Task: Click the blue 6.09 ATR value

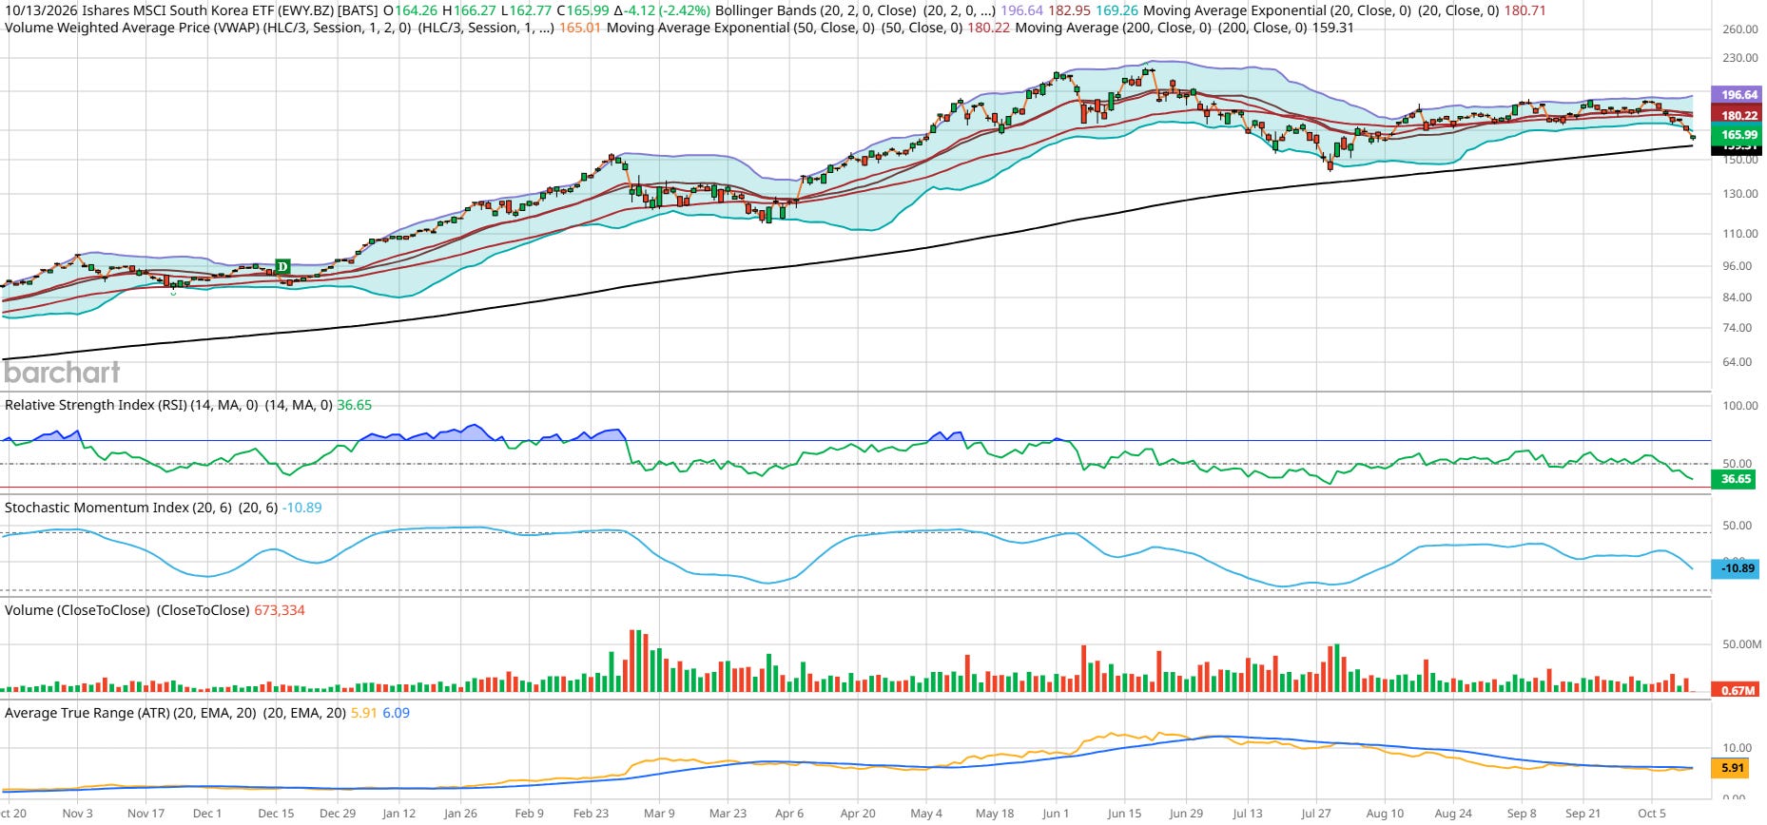Action: pyautogui.click(x=396, y=713)
